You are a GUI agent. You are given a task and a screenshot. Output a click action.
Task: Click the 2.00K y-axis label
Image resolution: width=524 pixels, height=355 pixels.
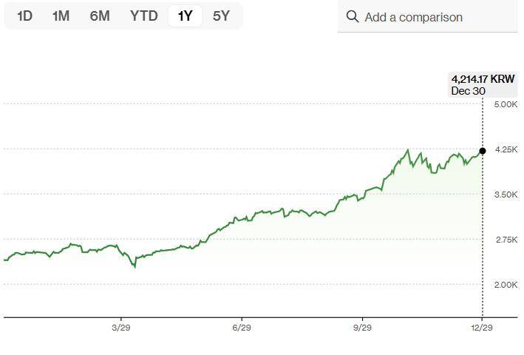(x=506, y=285)
